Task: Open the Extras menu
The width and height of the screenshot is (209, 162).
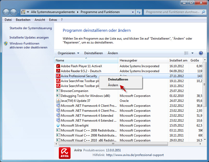Action: pyautogui.click(x=53, y=20)
